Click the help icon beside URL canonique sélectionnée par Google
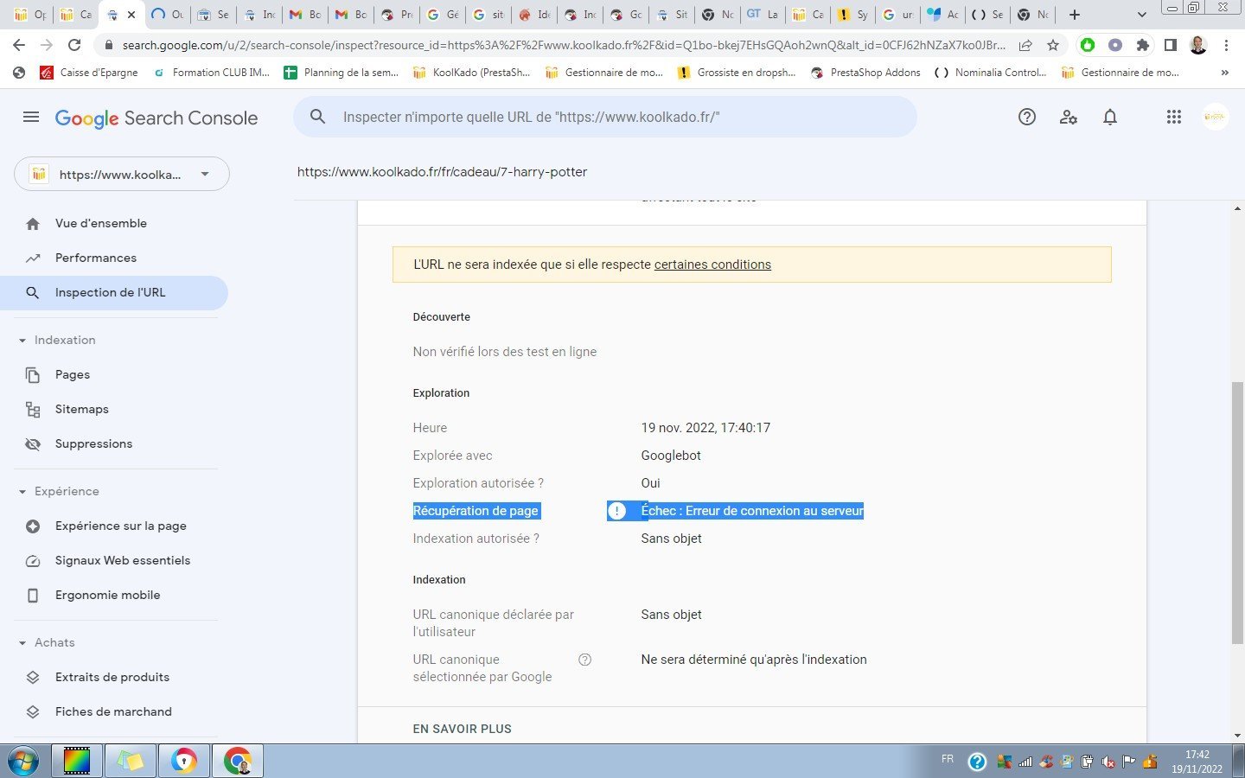The height and width of the screenshot is (778, 1245). (584, 660)
